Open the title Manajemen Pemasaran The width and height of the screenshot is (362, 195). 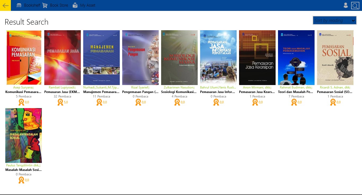(101, 92)
